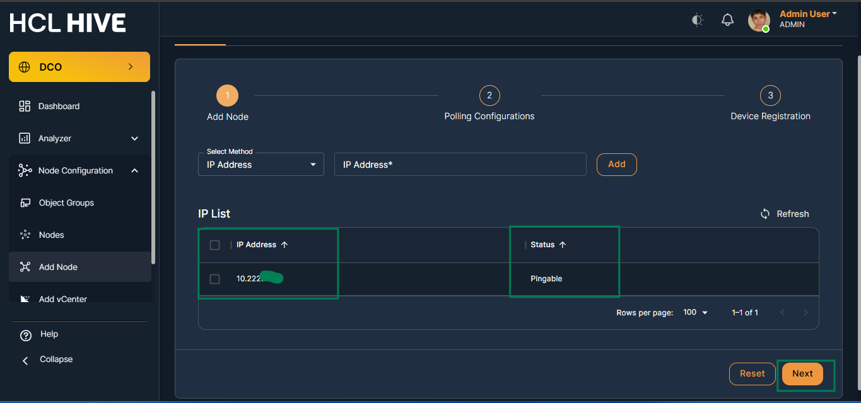Click the Nodes icon in sidebar
This screenshot has width=861, height=403.
click(x=25, y=235)
